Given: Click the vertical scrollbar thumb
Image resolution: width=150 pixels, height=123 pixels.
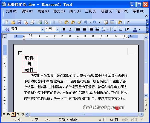Looking at the screenshot, I should point(146,62).
